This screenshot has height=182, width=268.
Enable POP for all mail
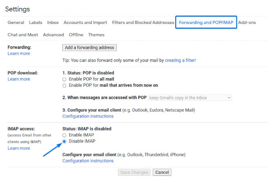coord(64,79)
